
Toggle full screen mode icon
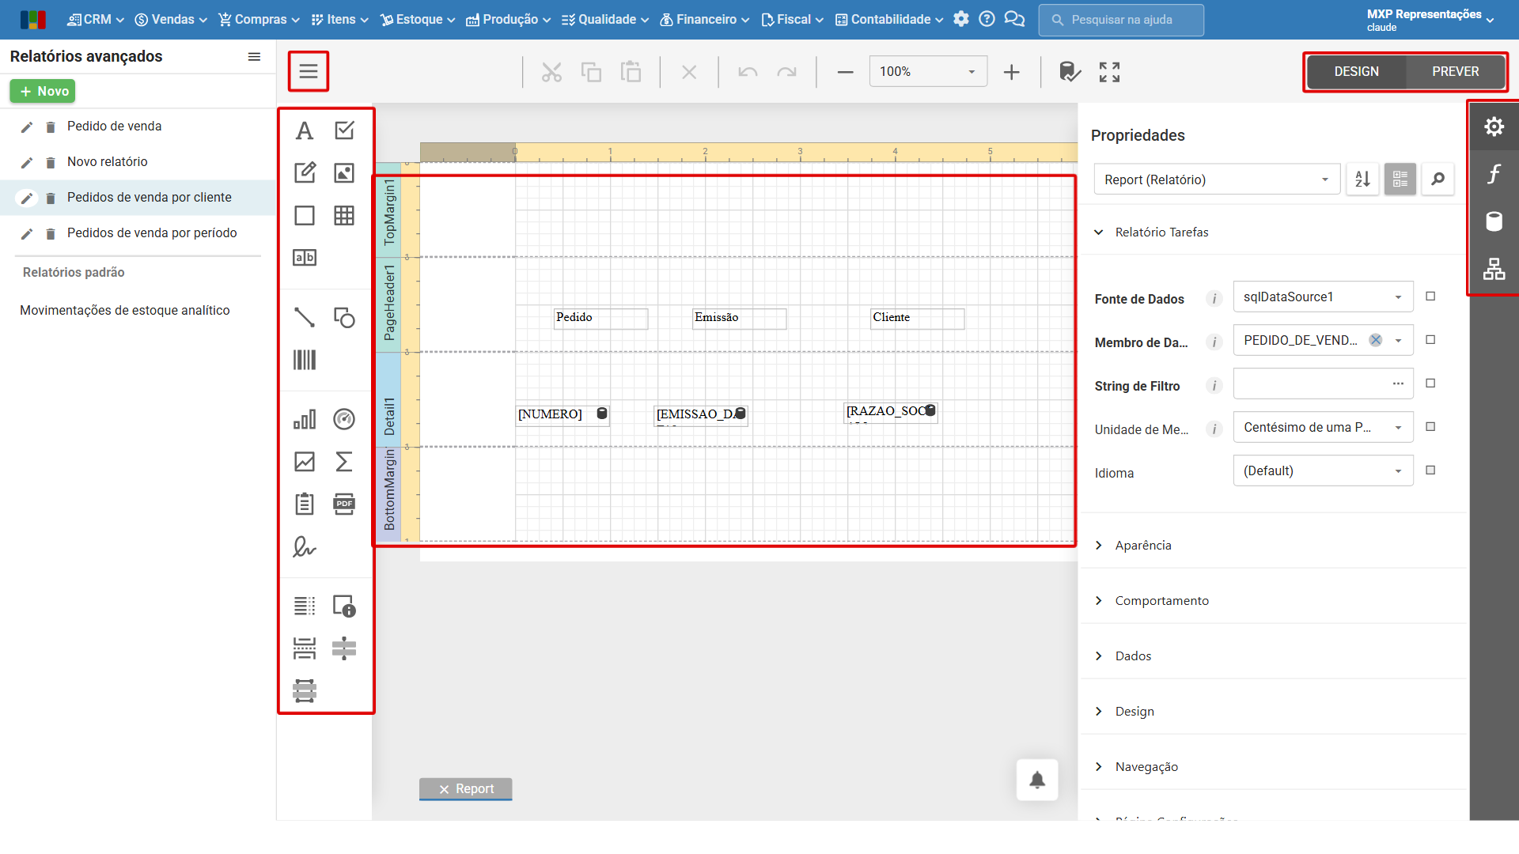(1109, 72)
